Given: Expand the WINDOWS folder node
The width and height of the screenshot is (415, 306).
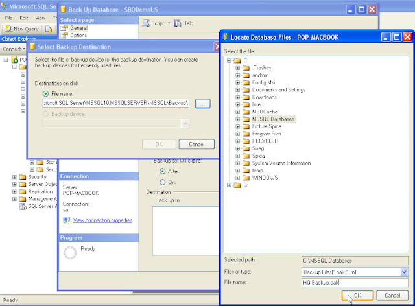Looking at the screenshot, I should click(x=238, y=178).
